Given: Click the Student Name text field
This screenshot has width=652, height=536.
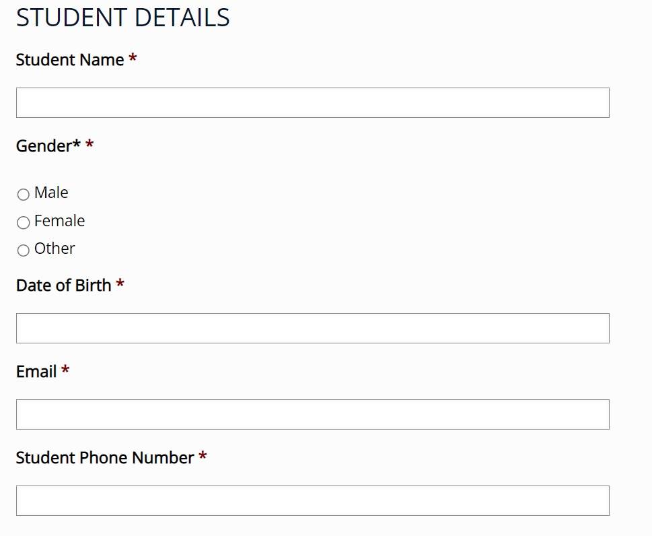Looking at the screenshot, I should coord(312,102).
